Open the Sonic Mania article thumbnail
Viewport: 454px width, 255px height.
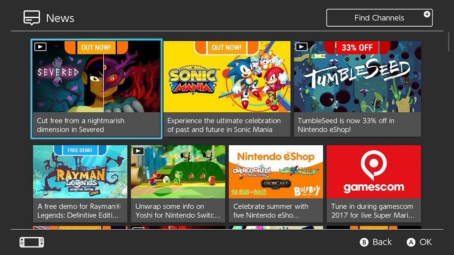click(227, 76)
